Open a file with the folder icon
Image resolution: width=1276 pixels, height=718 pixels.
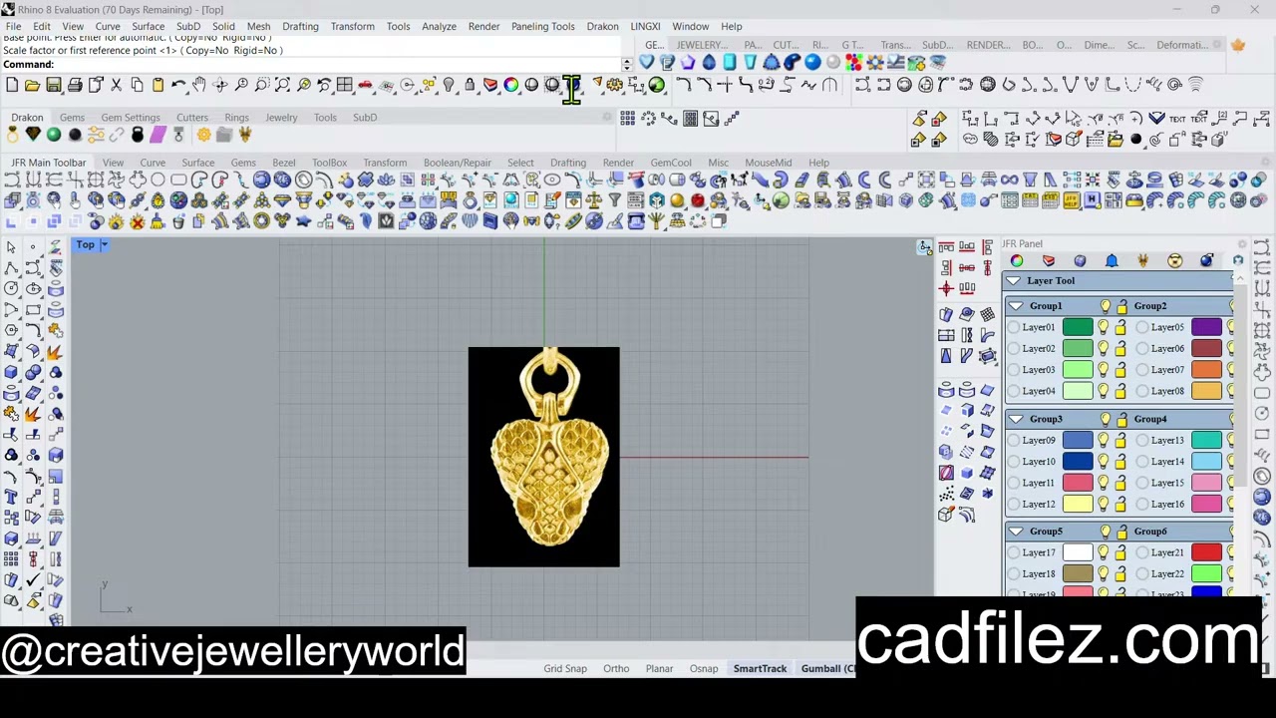coord(32,85)
